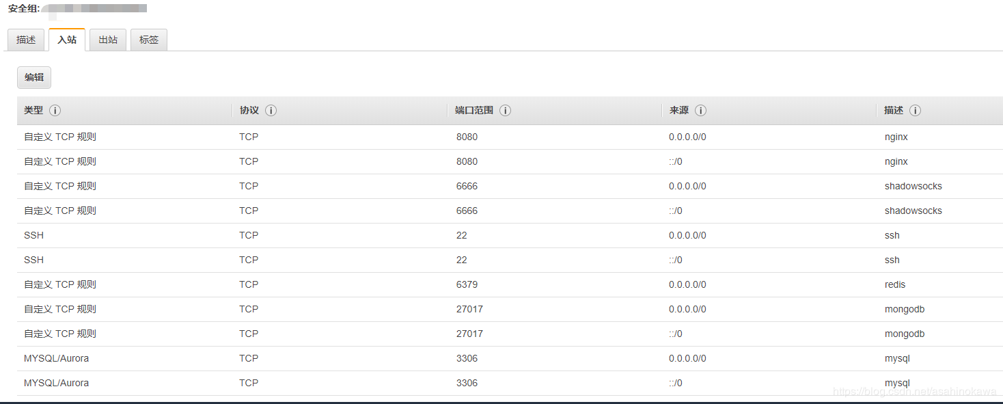1003x404 pixels.
Task: Click mysql description in the 0.0.0.0/0 row
Action: tap(897, 358)
